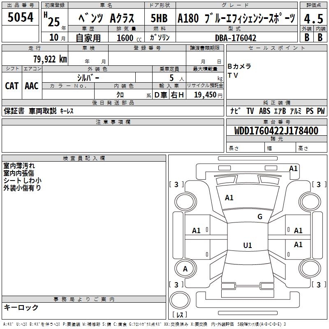Click the 'U1' dent mark on roof
The height and width of the screenshot is (329, 329).
[x=248, y=245]
